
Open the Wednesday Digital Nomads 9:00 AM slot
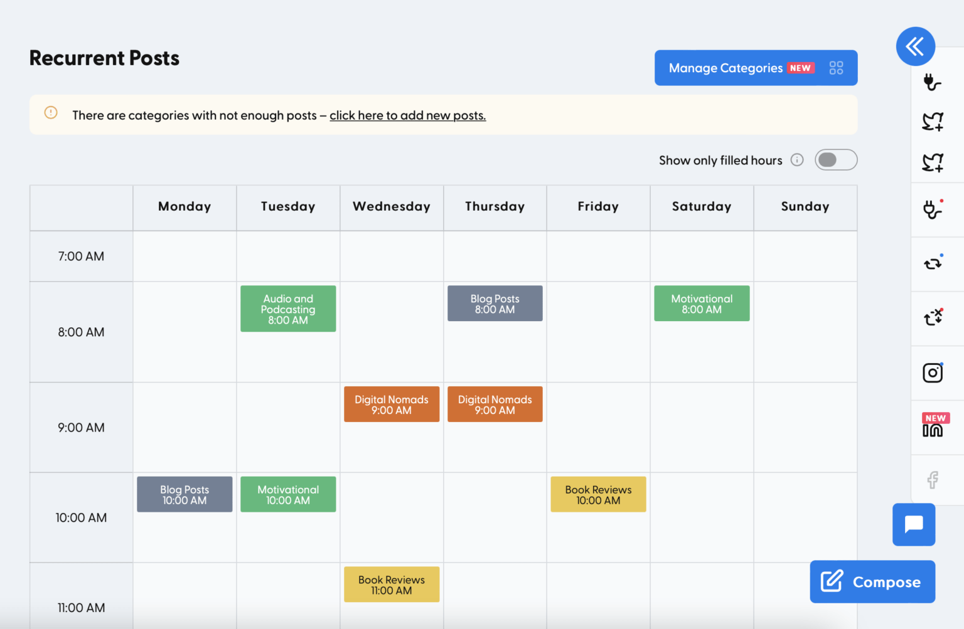[x=391, y=404]
